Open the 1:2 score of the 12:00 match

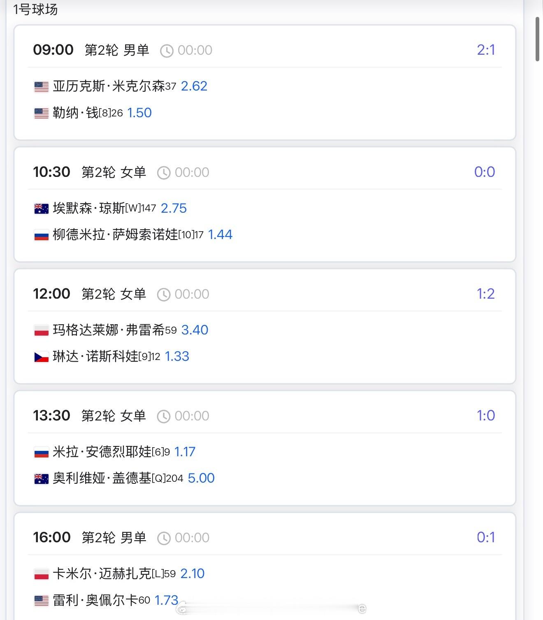click(x=485, y=294)
